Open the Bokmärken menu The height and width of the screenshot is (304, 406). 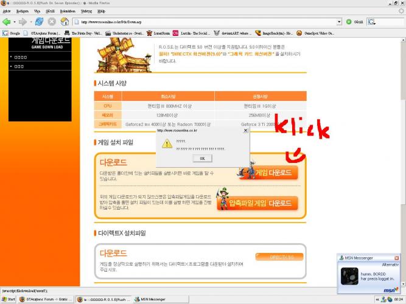tap(68, 12)
